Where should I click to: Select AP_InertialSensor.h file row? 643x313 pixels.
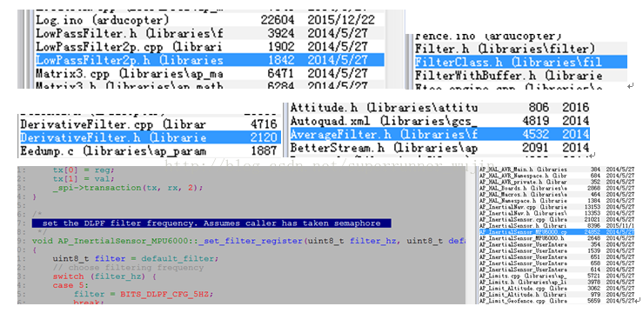pyautogui.click(x=557, y=226)
